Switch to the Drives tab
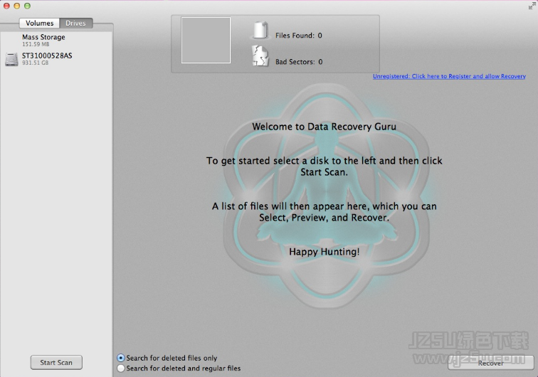 pos(76,23)
